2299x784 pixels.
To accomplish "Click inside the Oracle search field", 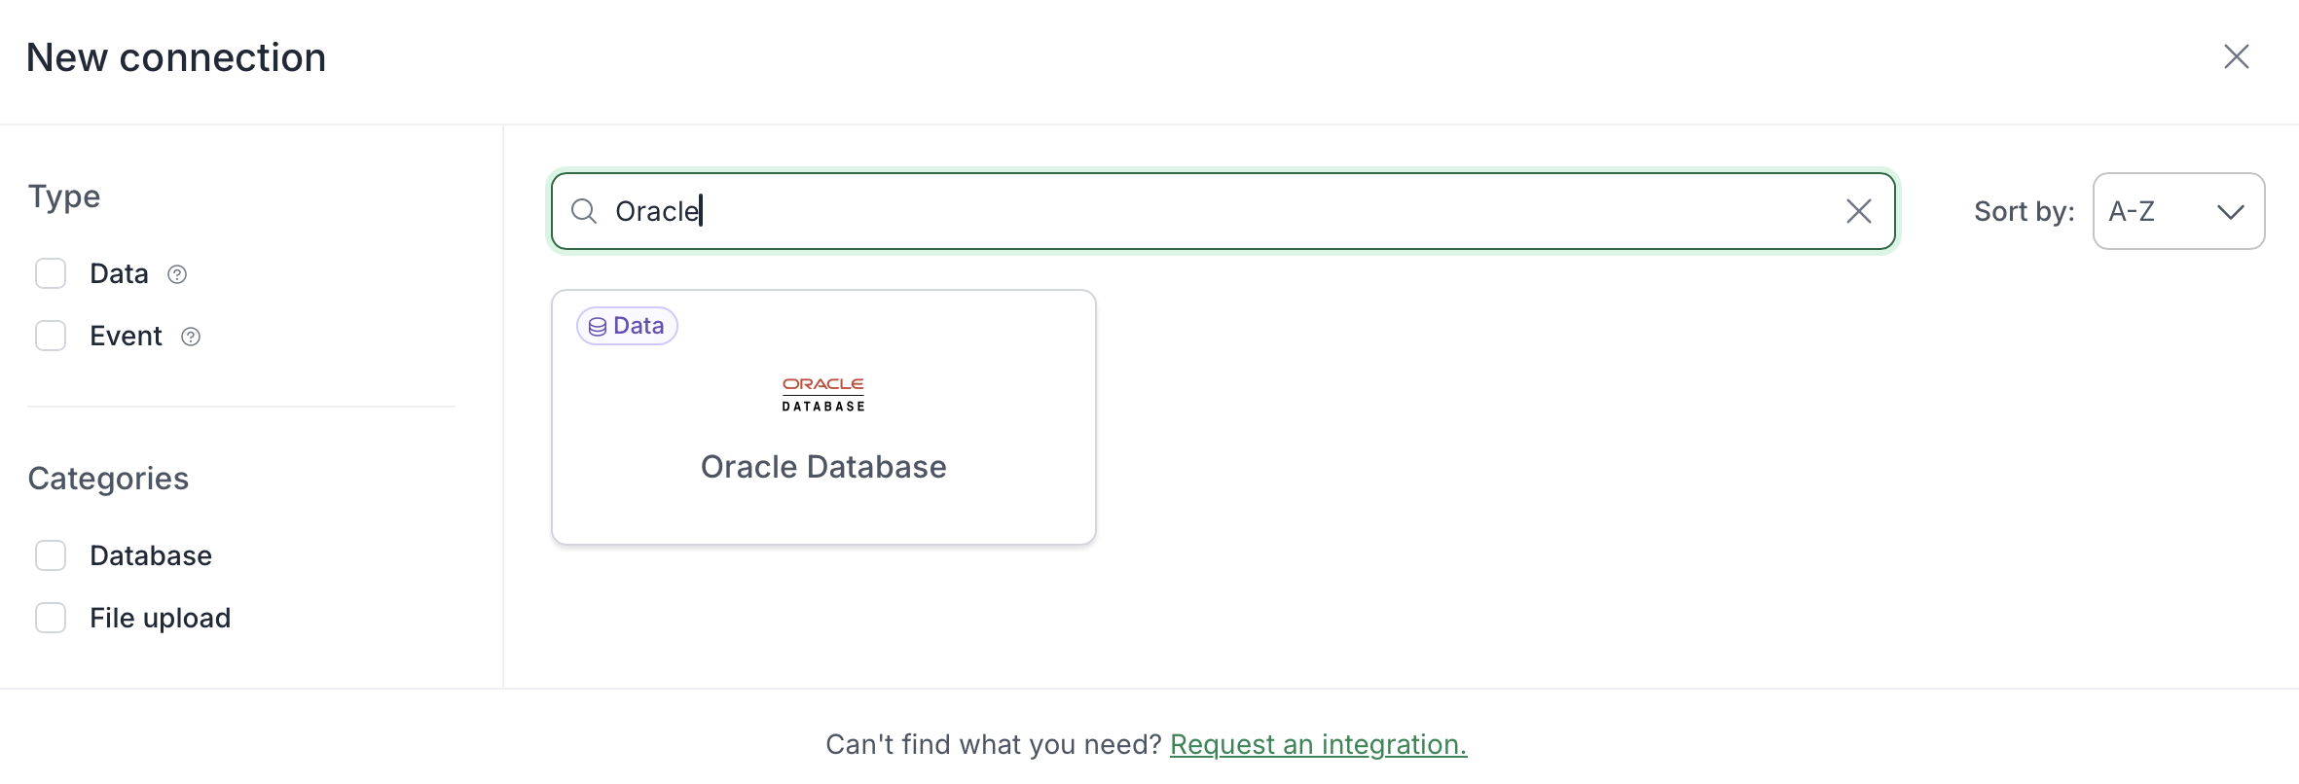I will pyautogui.click(x=1223, y=211).
